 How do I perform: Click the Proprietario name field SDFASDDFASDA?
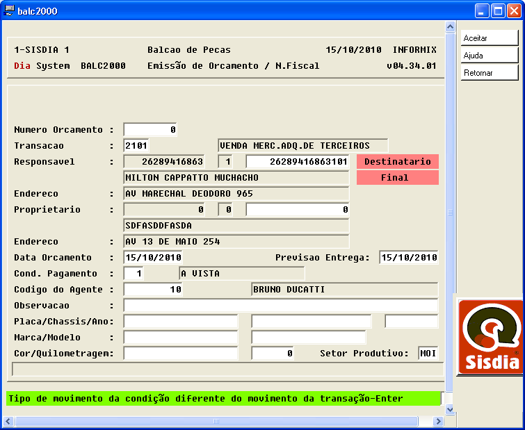(236, 225)
